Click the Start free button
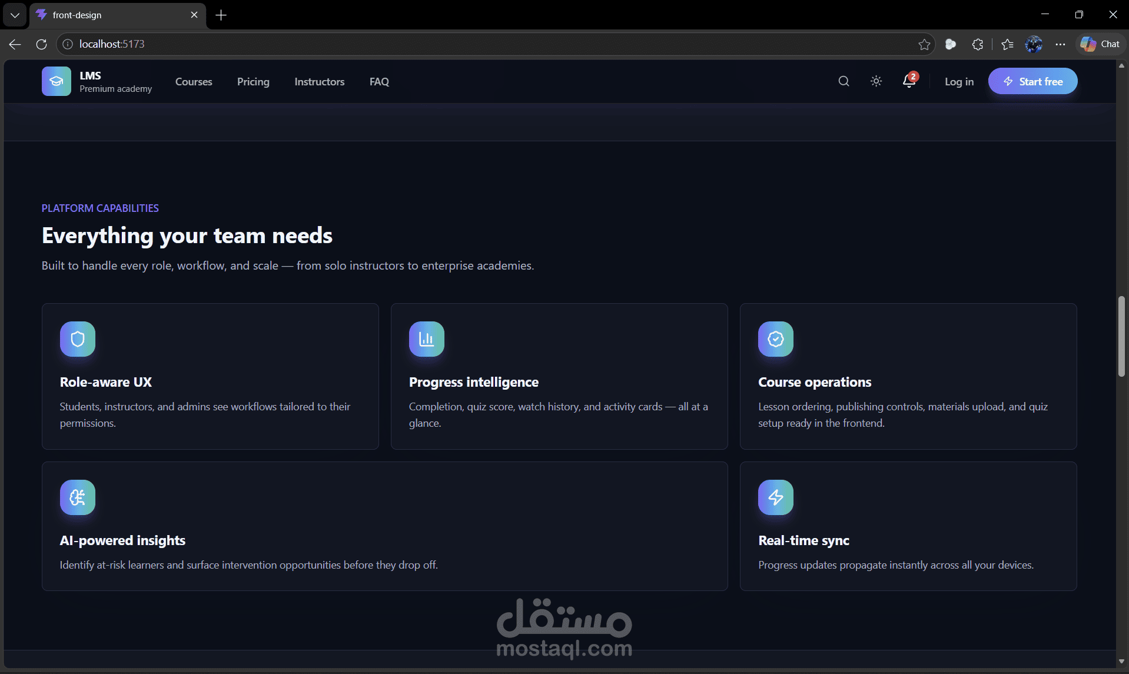1129x674 pixels. click(1032, 81)
